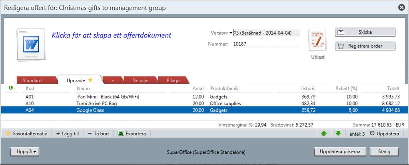Image resolution: width=409 pixels, height=165 pixels.
Task: Export quote lines with Exportera
Action: pyautogui.click(x=132, y=134)
